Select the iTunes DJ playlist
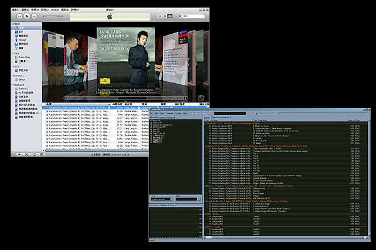Image resolution: width=376 pixels, height=250 pixels. [21, 89]
